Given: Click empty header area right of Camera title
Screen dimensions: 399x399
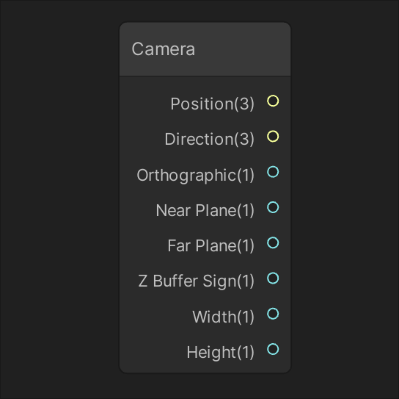Looking at the screenshot, I should coord(242,49).
